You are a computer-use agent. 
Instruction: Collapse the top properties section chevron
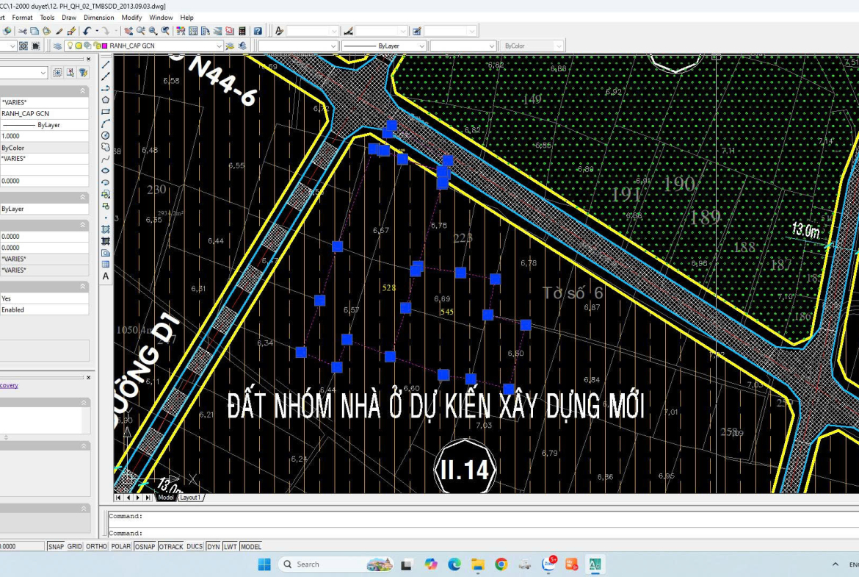click(83, 91)
